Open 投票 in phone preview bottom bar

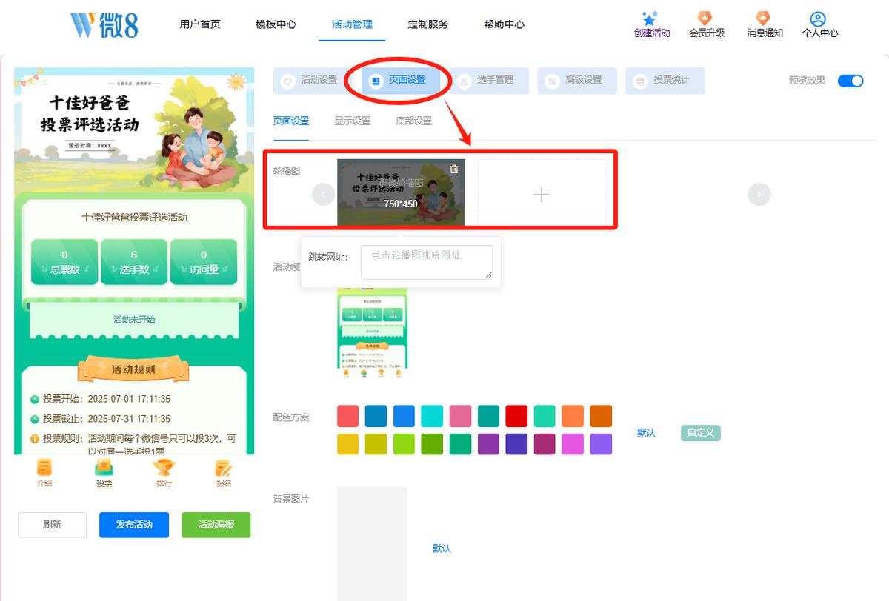[x=104, y=473]
